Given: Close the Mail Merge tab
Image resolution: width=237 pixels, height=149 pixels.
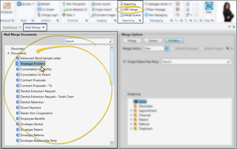Looking at the screenshot, I should (43, 27).
